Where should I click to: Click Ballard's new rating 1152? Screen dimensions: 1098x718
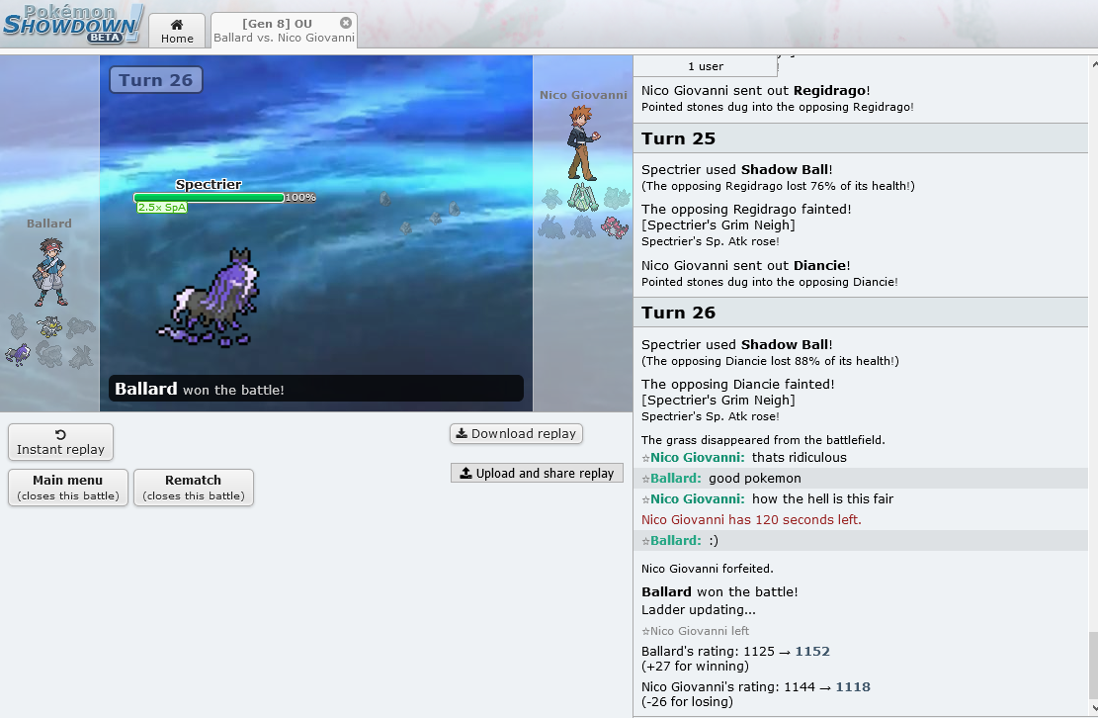812,652
